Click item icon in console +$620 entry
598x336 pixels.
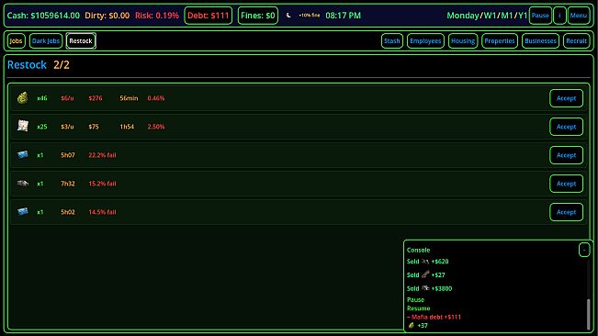(x=425, y=262)
